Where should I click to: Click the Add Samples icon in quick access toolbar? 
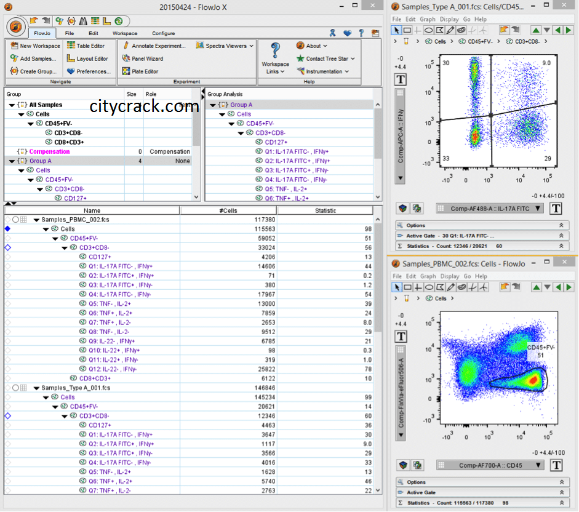point(59,21)
